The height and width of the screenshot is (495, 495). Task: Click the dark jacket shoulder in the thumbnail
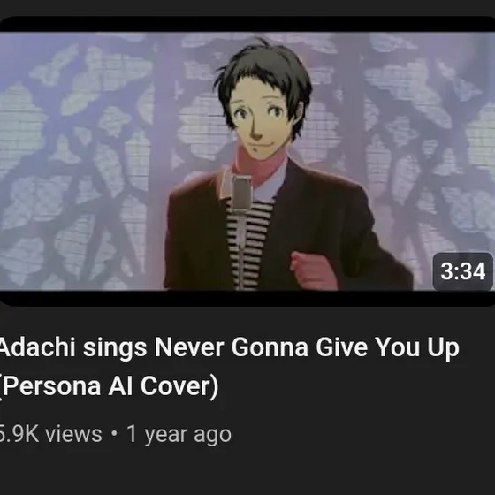[x=335, y=197]
